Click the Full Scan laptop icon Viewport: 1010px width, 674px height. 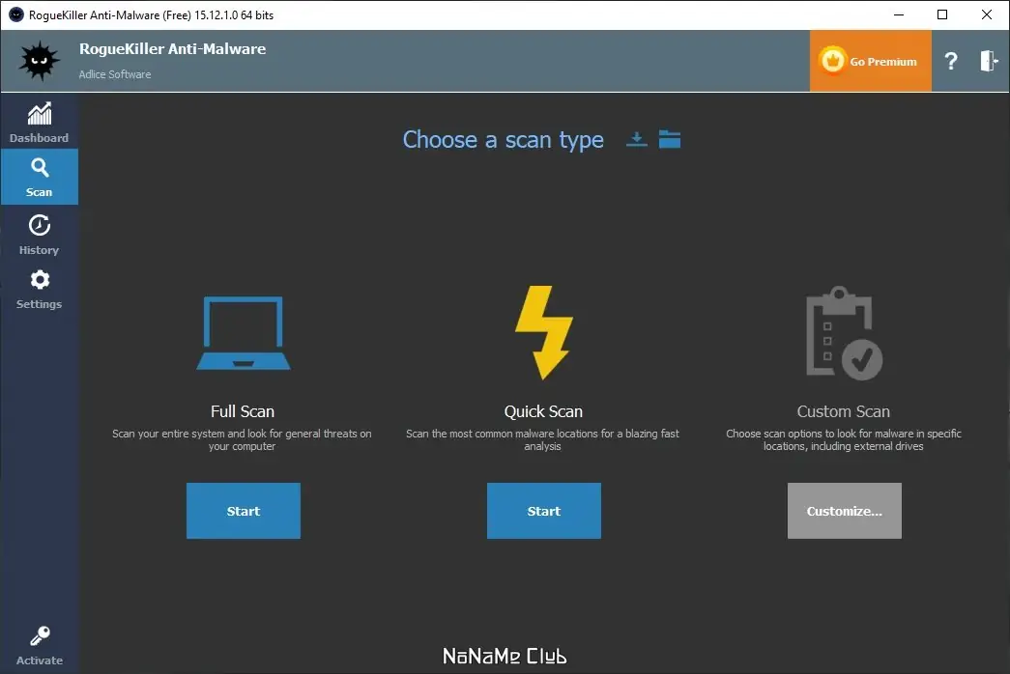pyautogui.click(x=243, y=333)
